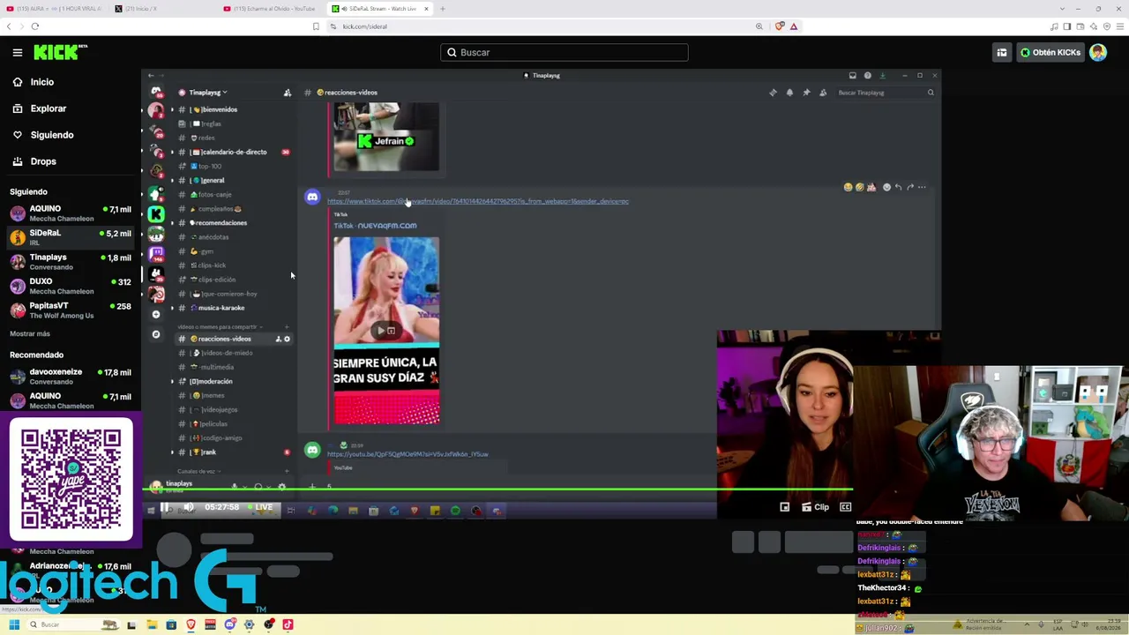Click the Clip button on the stream
Screen dimensions: 1129x635
(x=815, y=507)
